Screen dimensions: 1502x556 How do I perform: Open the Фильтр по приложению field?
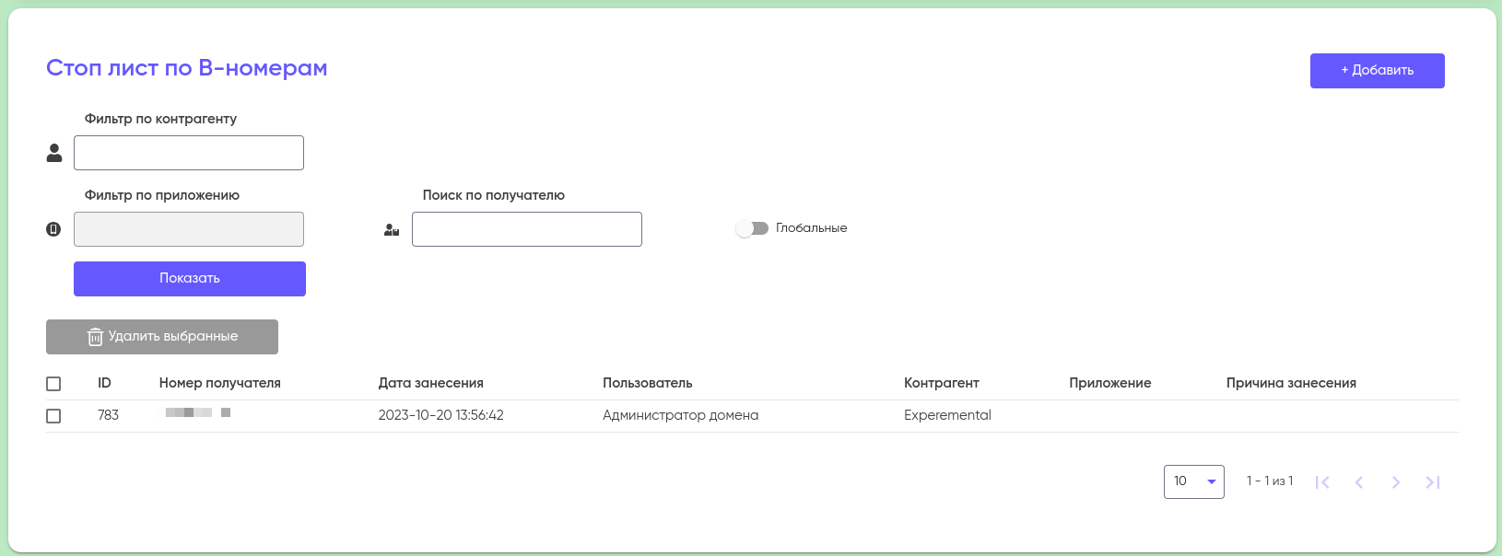(x=189, y=229)
